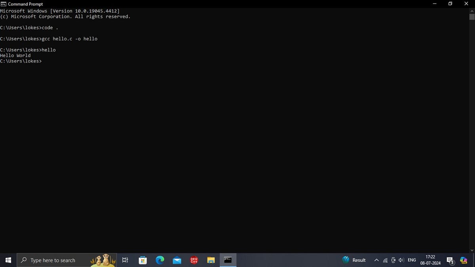Open the network status Wi-Fi icon
The image size is (475, 267).
coord(385,260)
